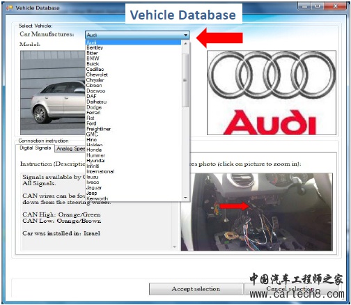Select Audi in the manufacturer list
Screen dimensions: 351x305
[134, 42]
